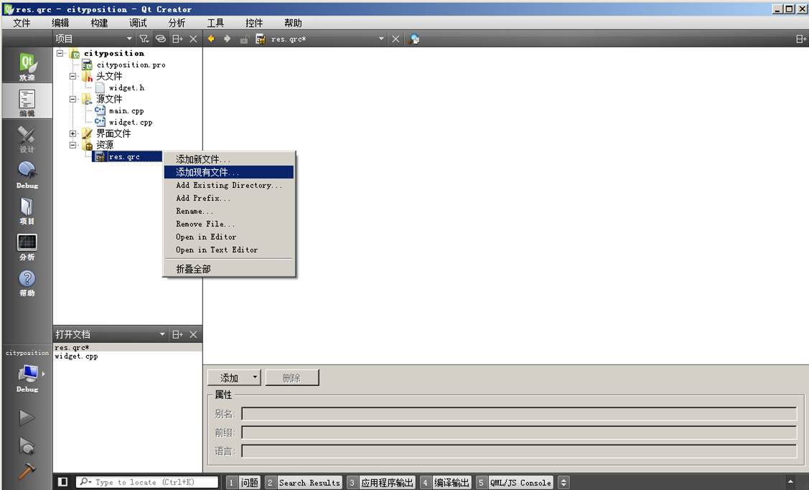The image size is (809, 490).
Task: Select Open in Editor menu entry
Action: coord(229,237)
